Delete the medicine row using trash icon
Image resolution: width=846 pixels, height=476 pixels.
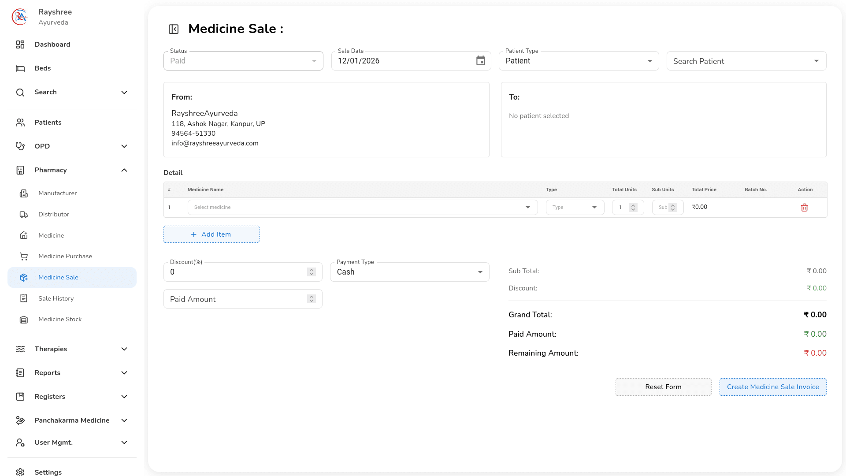click(x=805, y=207)
